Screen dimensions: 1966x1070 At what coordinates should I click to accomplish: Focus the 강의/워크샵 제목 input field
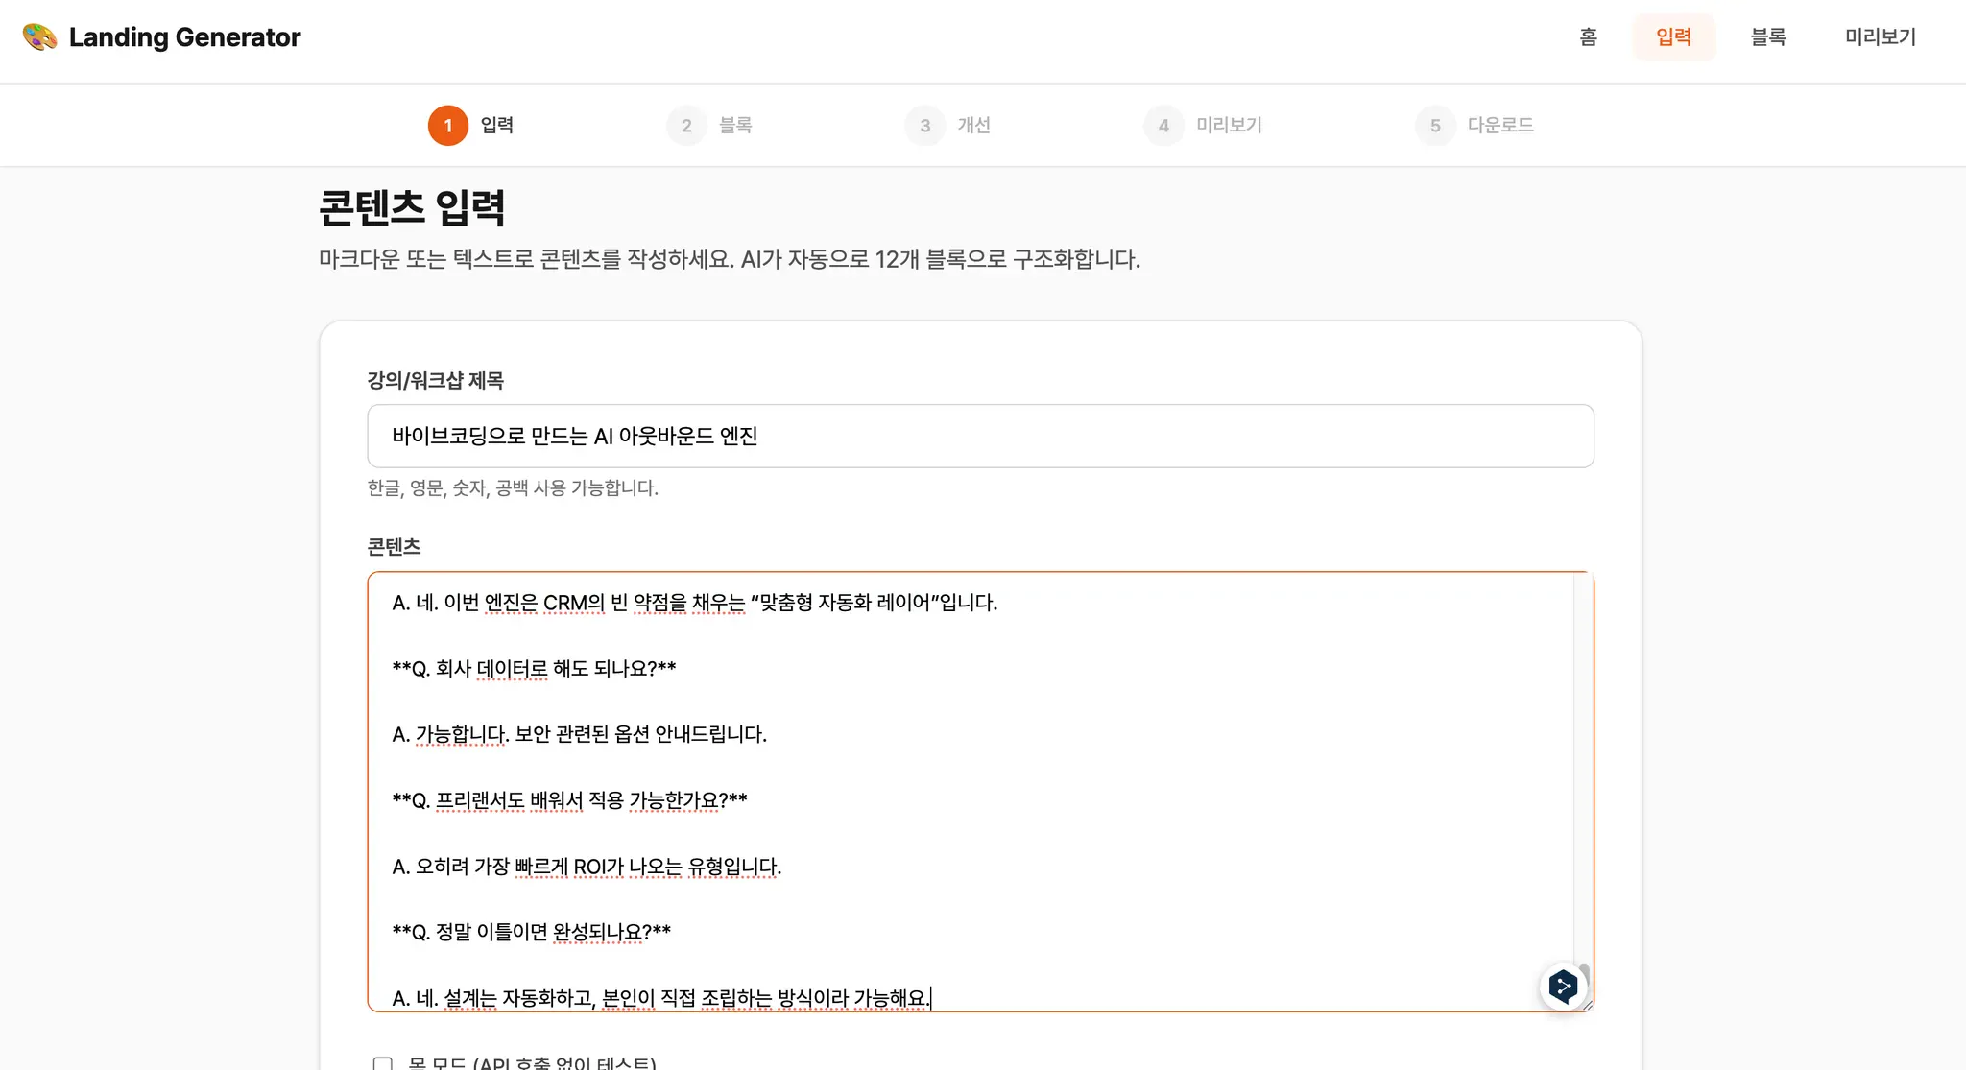click(x=980, y=436)
